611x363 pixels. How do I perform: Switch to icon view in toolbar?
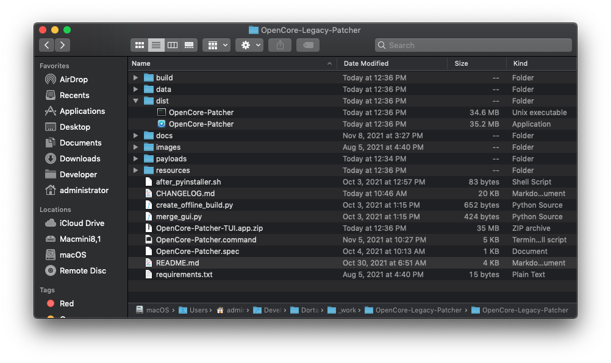point(140,45)
